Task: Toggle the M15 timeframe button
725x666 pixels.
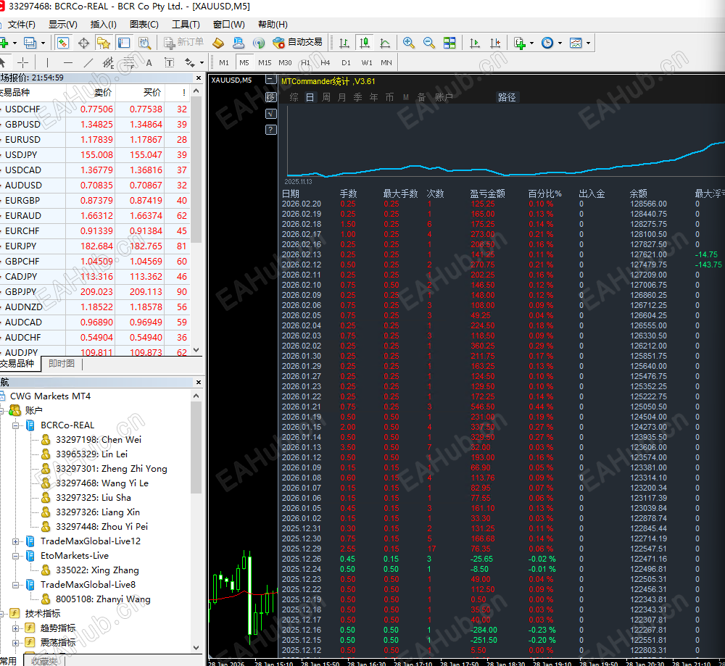Action: point(265,62)
